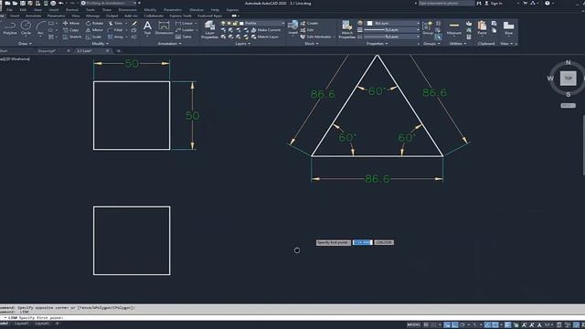
Task: Click the command line input field
Action: coord(292,318)
